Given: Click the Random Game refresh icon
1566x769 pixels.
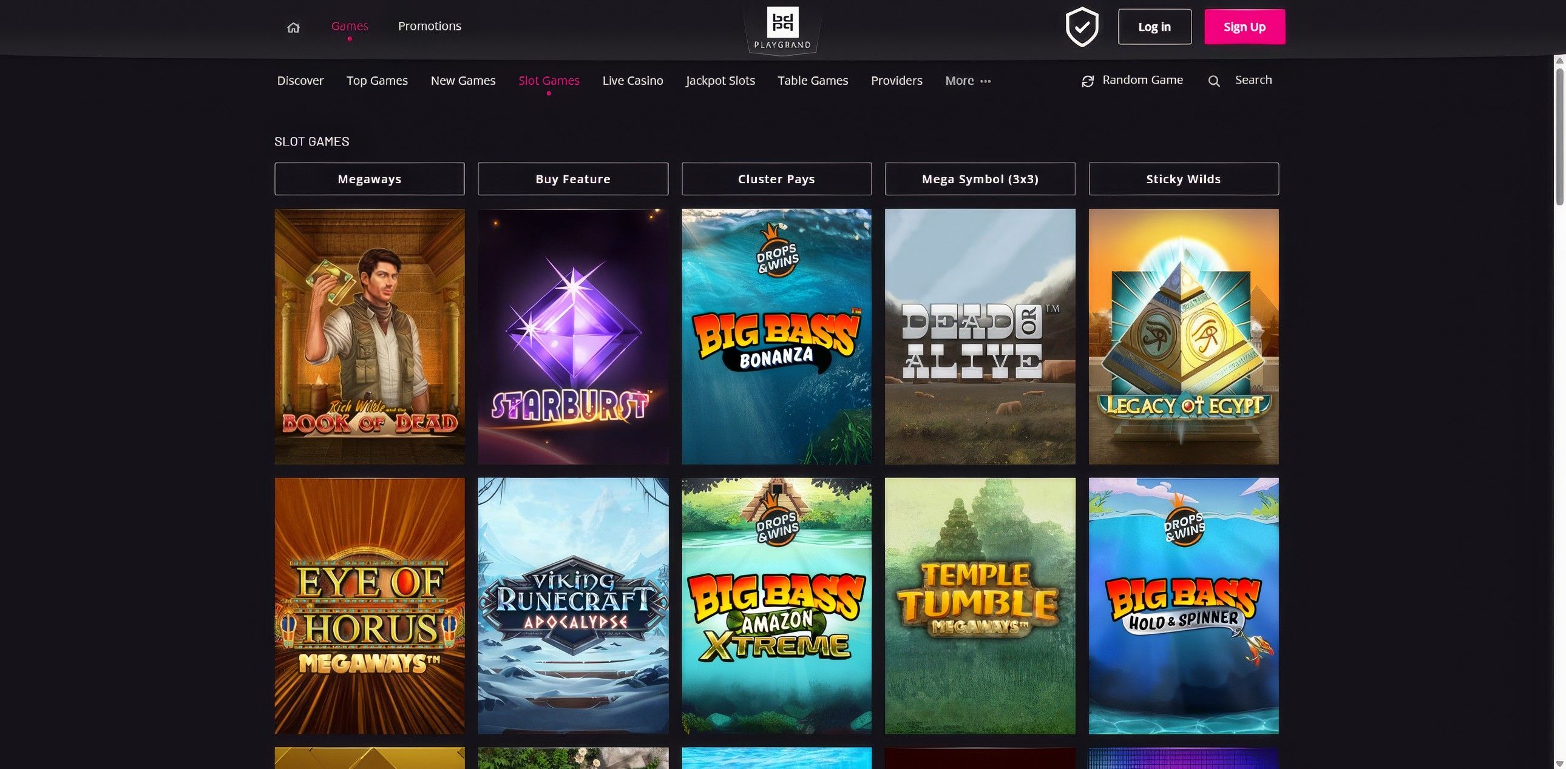Looking at the screenshot, I should click(1088, 81).
